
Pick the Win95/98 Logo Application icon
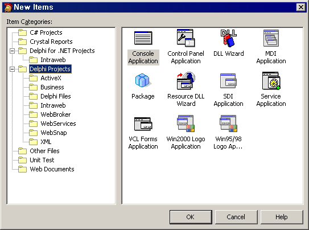[228, 124]
